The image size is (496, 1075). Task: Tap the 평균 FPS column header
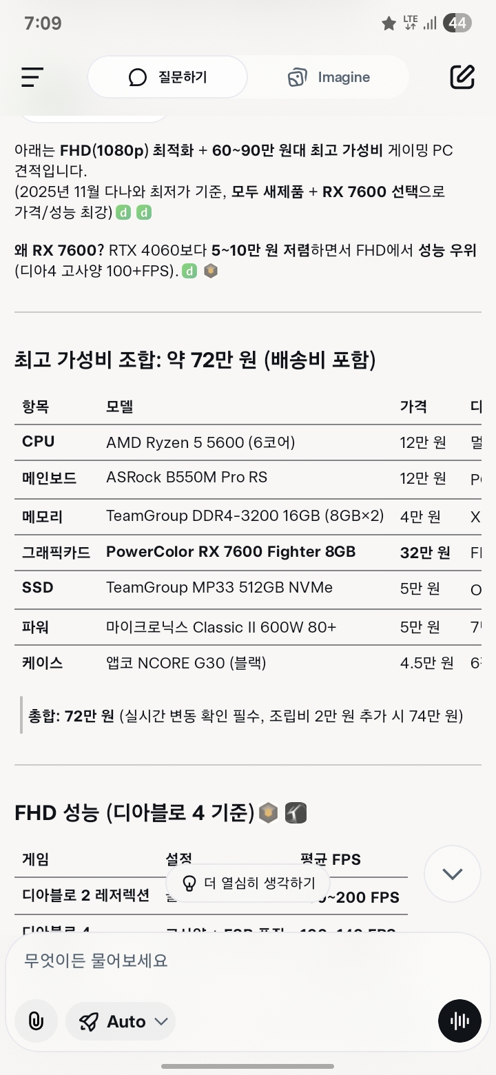click(330, 859)
